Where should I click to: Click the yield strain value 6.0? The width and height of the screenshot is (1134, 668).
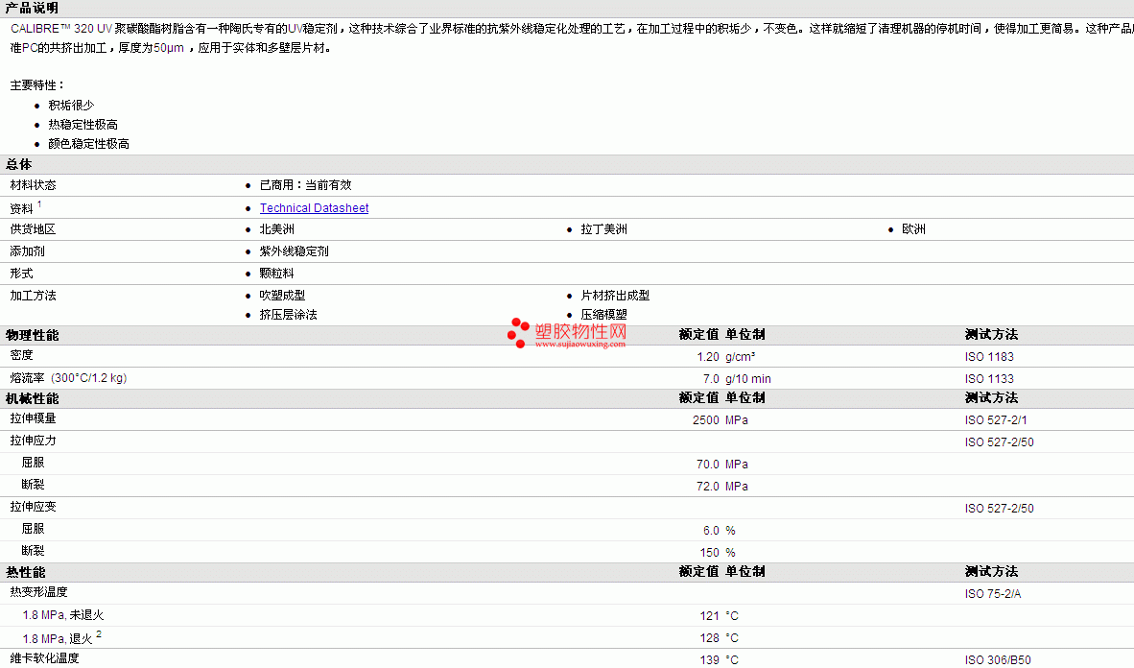pyautogui.click(x=711, y=531)
